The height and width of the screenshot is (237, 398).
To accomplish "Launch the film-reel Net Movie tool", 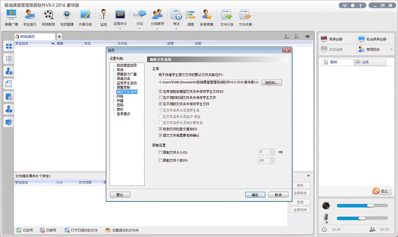I will pos(48,18).
